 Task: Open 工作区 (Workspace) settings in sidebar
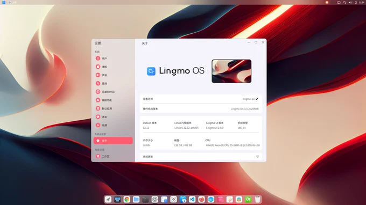tap(113, 156)
